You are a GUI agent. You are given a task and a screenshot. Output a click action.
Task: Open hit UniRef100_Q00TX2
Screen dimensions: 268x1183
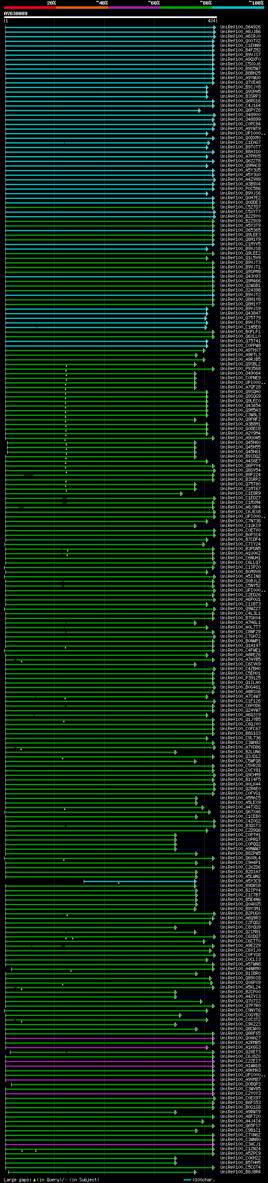point(240,41)
